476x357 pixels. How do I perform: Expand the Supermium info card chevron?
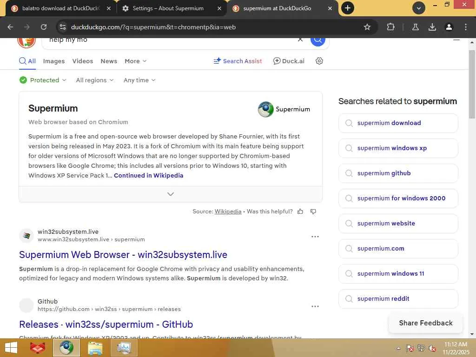171,194
